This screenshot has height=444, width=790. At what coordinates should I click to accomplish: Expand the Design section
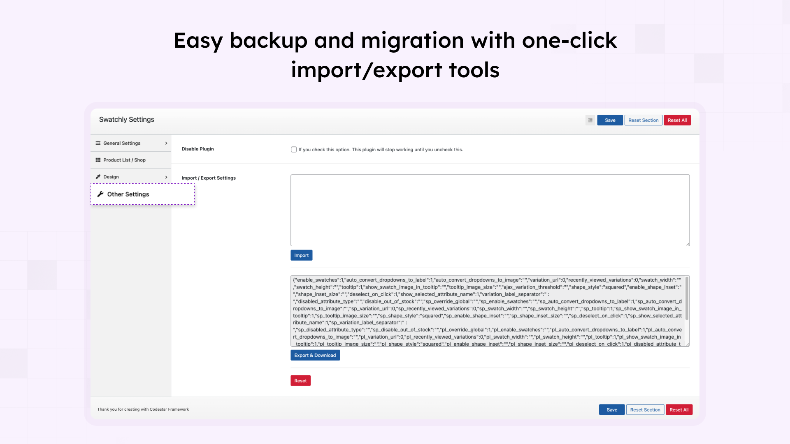pos(112,177)
